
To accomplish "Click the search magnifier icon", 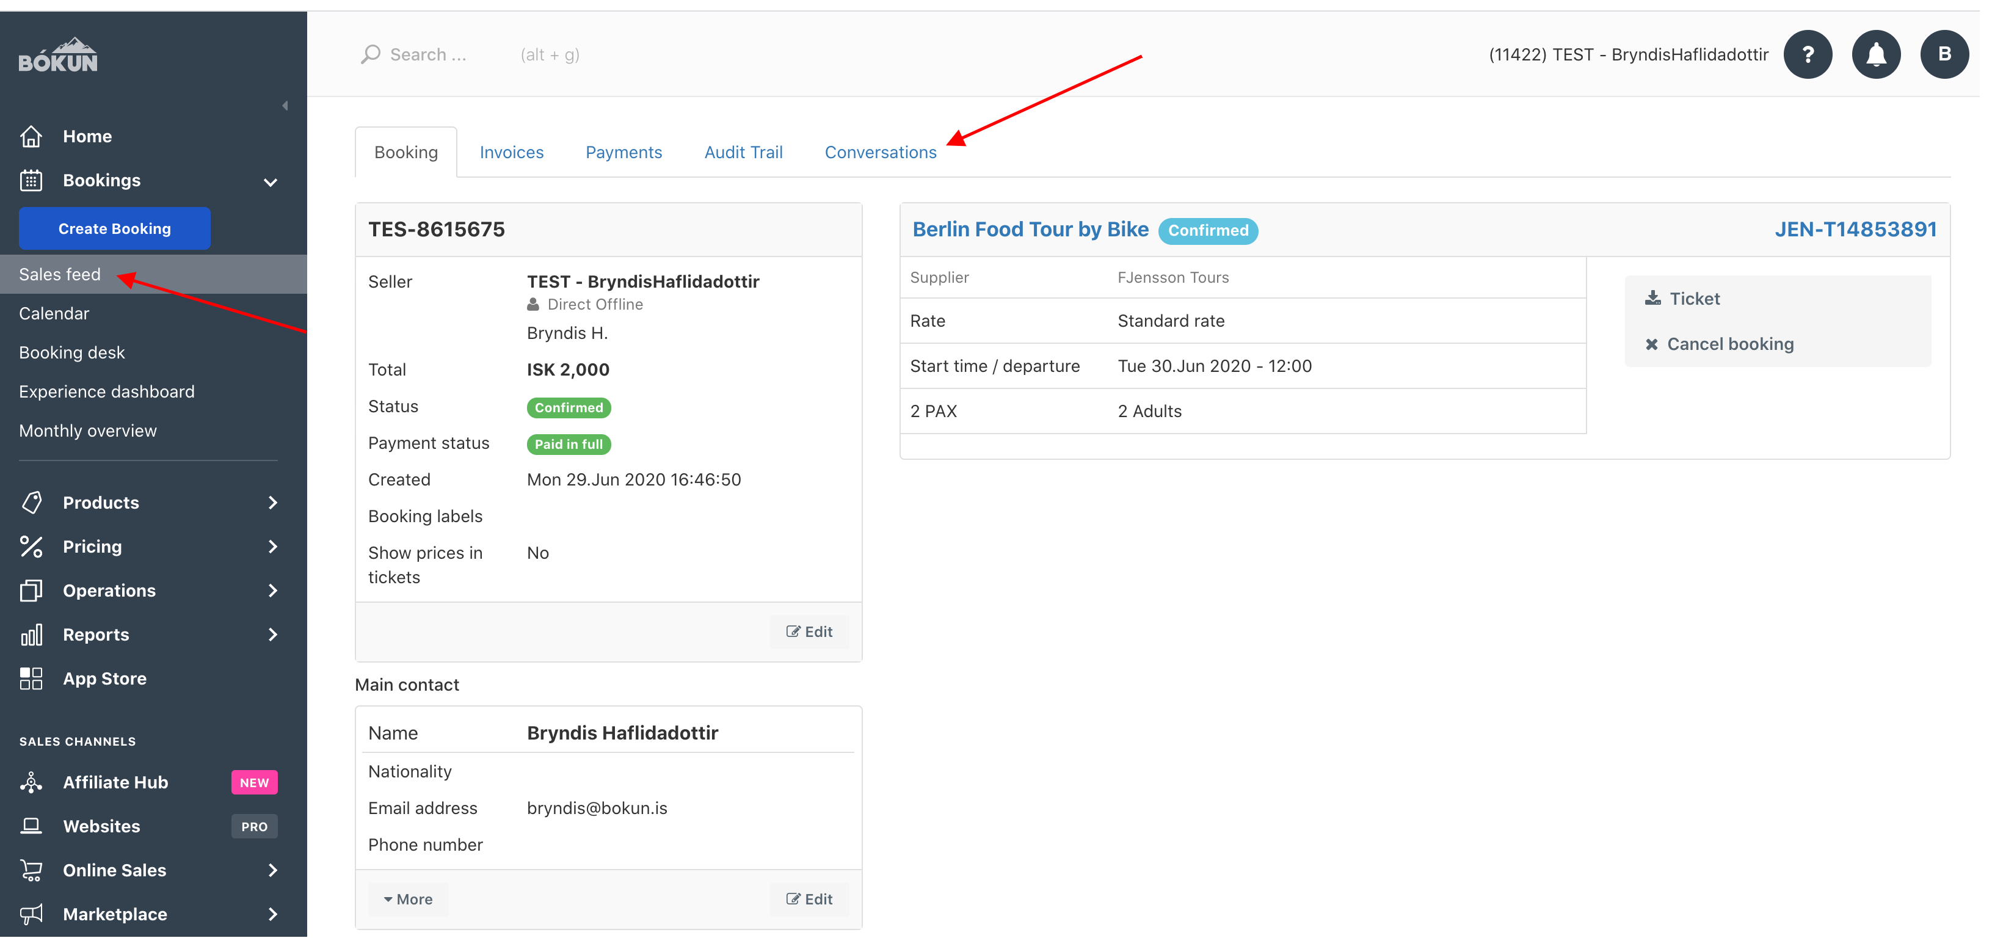I will click(371, 54).
